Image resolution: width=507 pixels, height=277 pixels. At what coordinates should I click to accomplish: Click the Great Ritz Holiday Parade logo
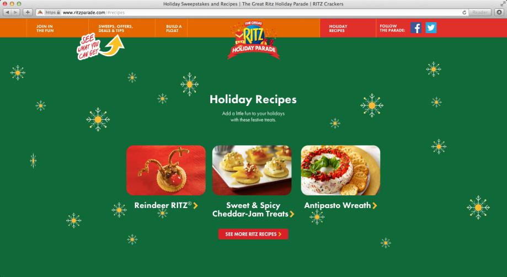[254, 40]
